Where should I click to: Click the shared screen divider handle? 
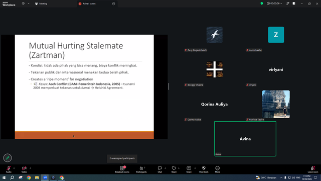pos(169,86)
